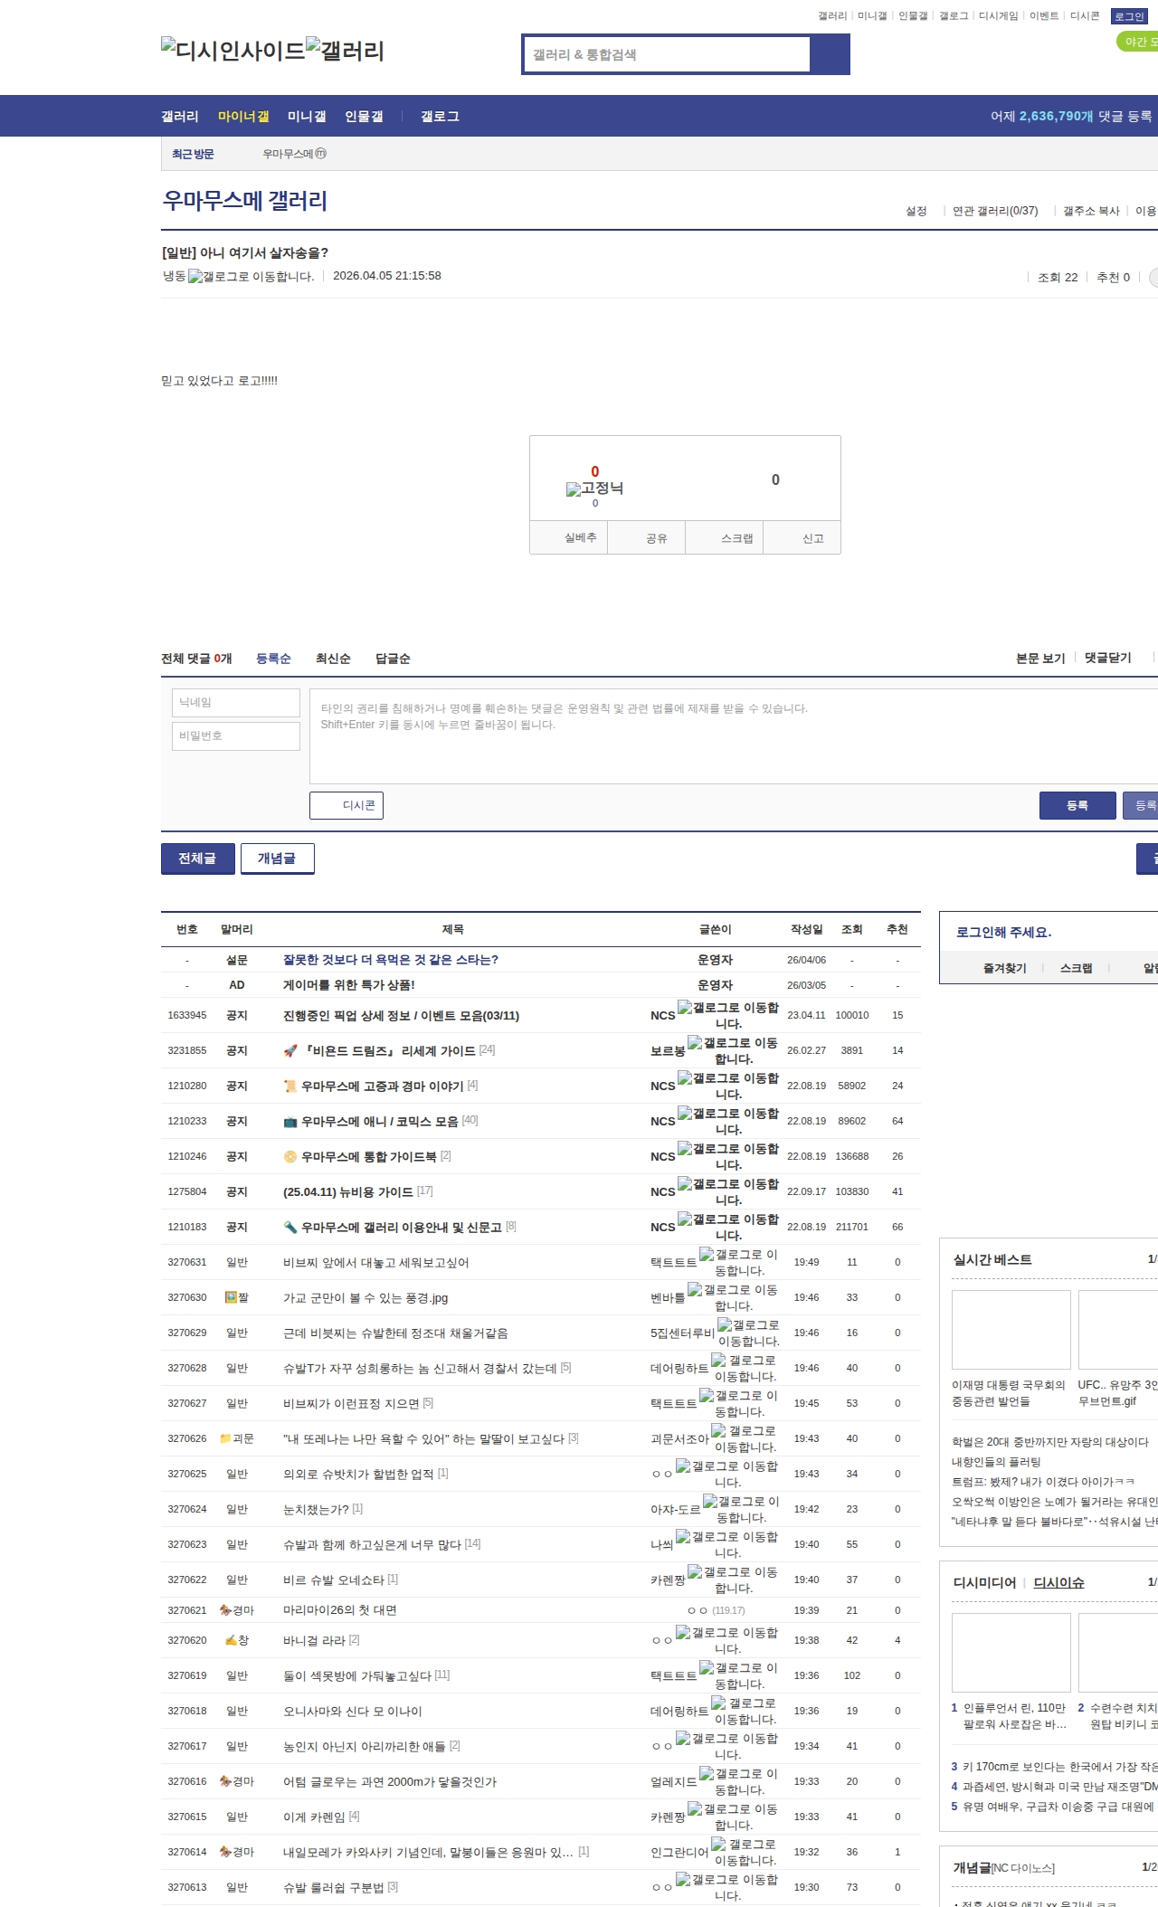Click the 신고 report button
1158x1907 pixels.
tap(812, 538)
